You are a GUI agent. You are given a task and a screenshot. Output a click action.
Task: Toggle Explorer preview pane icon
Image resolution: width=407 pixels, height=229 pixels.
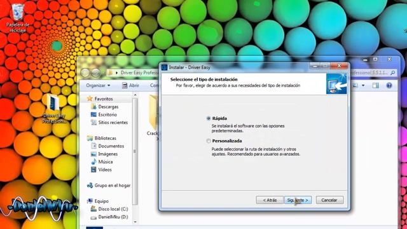[x=376, y=85]
